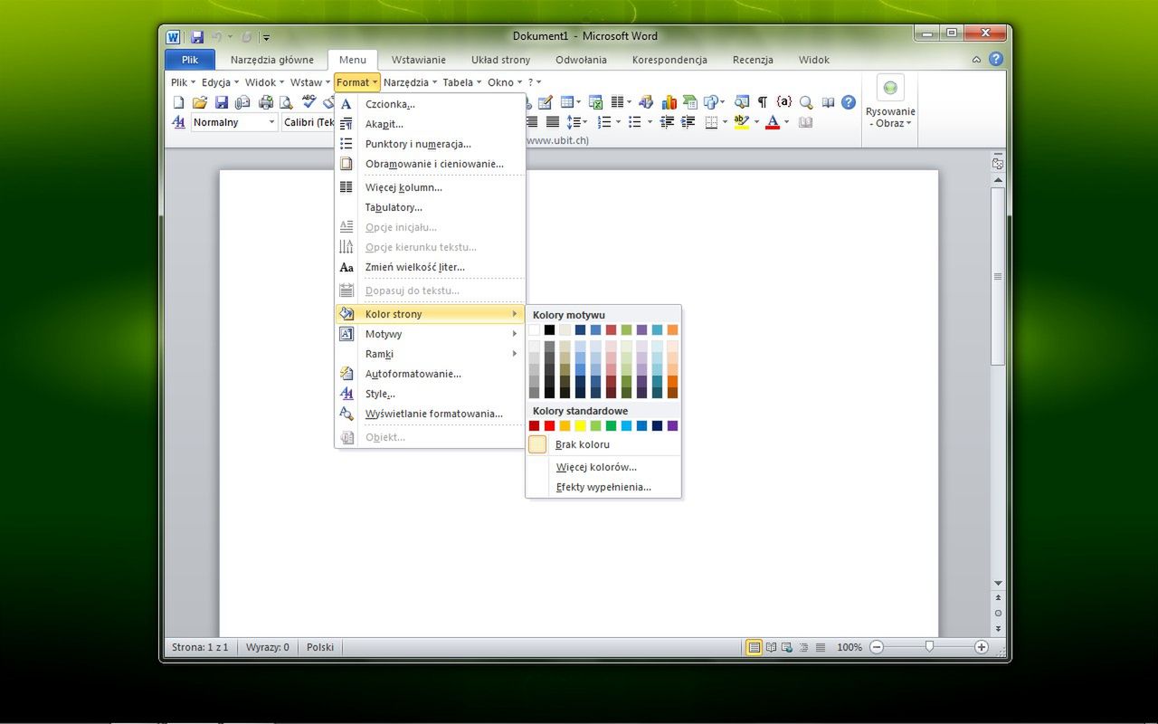Select Tabulatory... menu item
This screenshot has width=1158, height=724.
click(430, 207)
